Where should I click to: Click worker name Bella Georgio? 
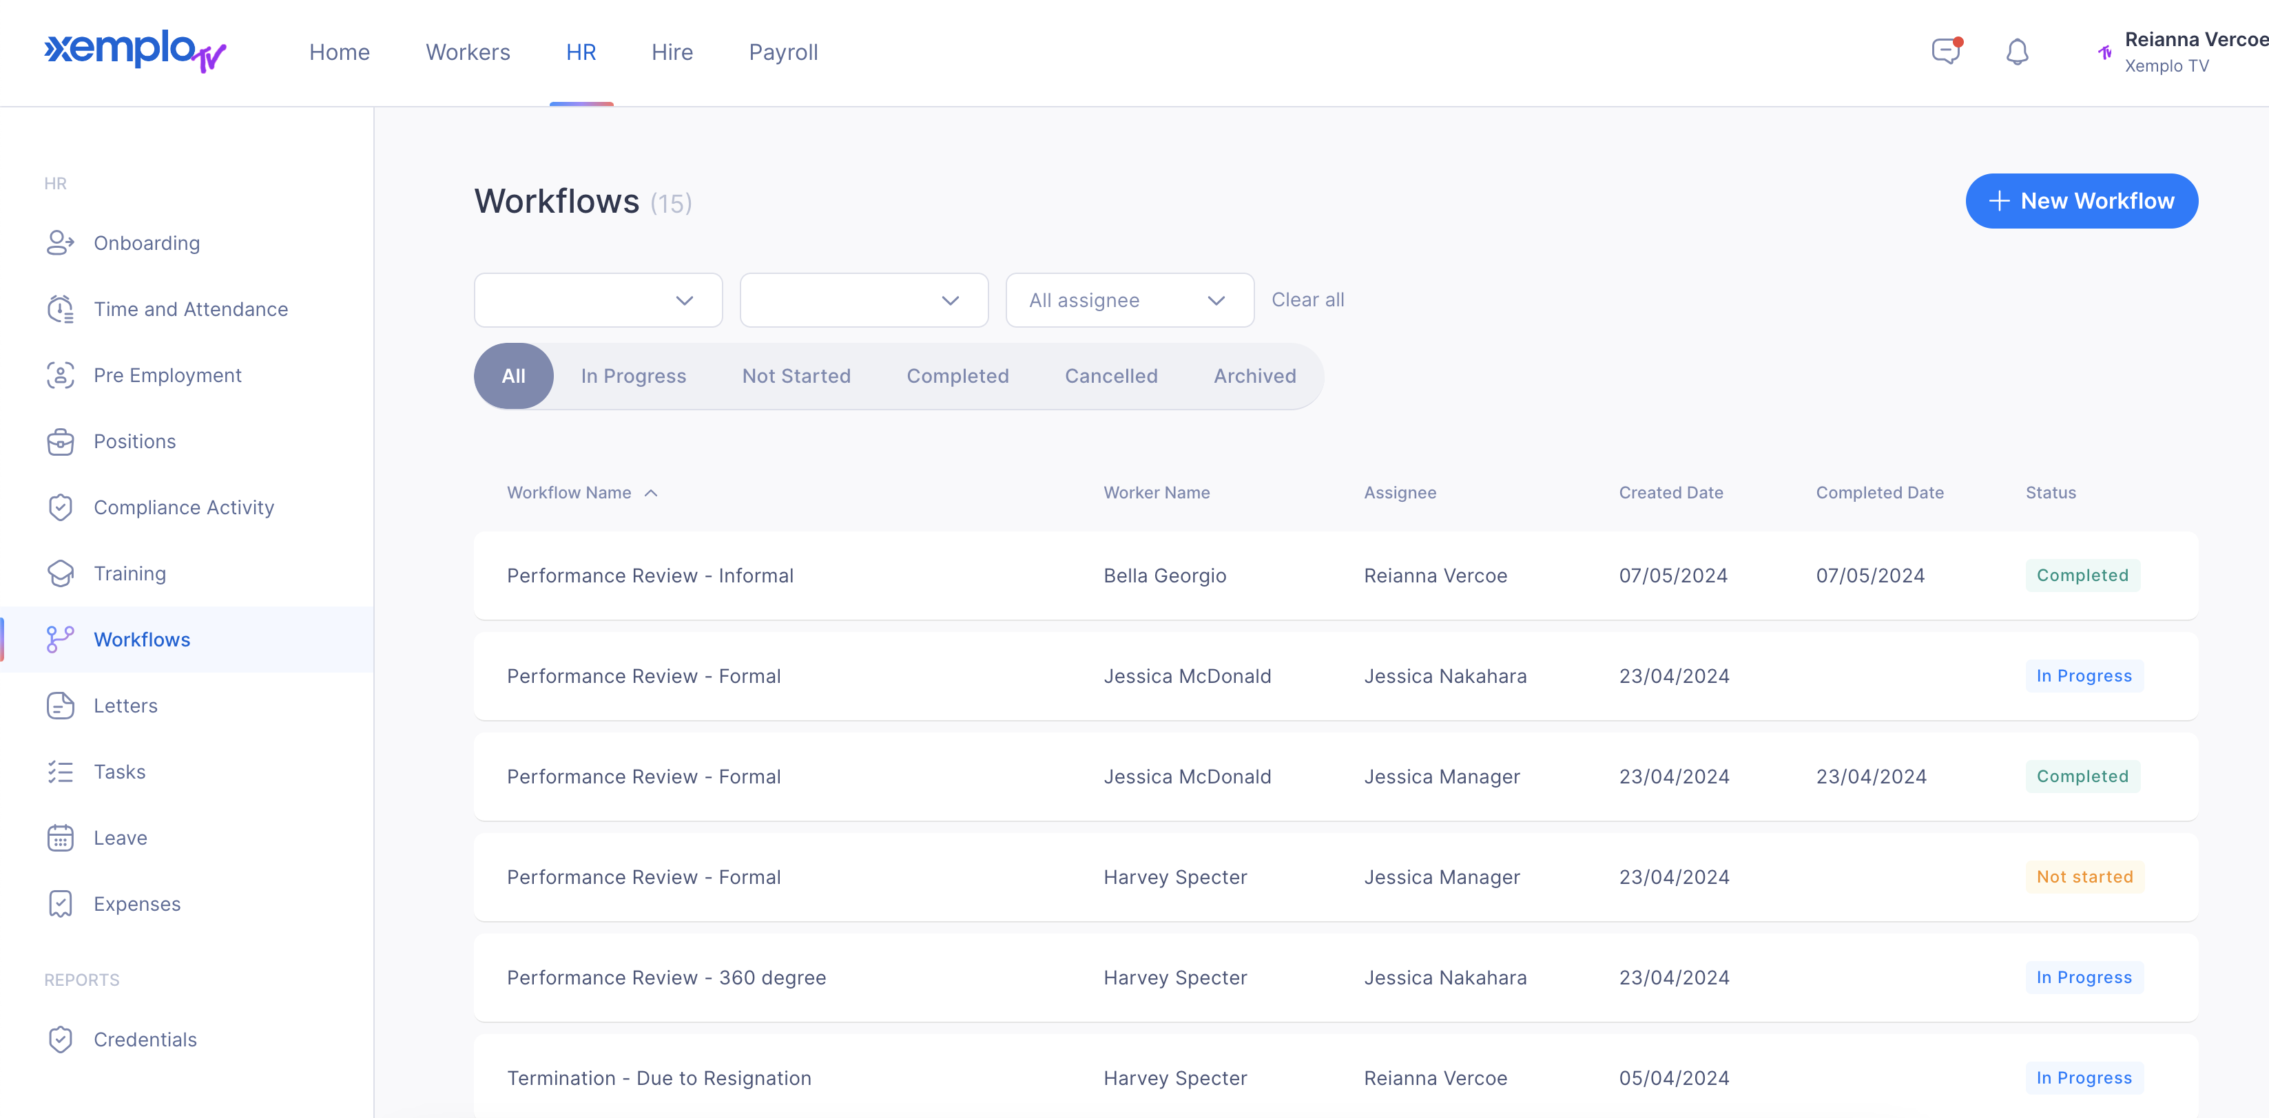[1164, 576]
